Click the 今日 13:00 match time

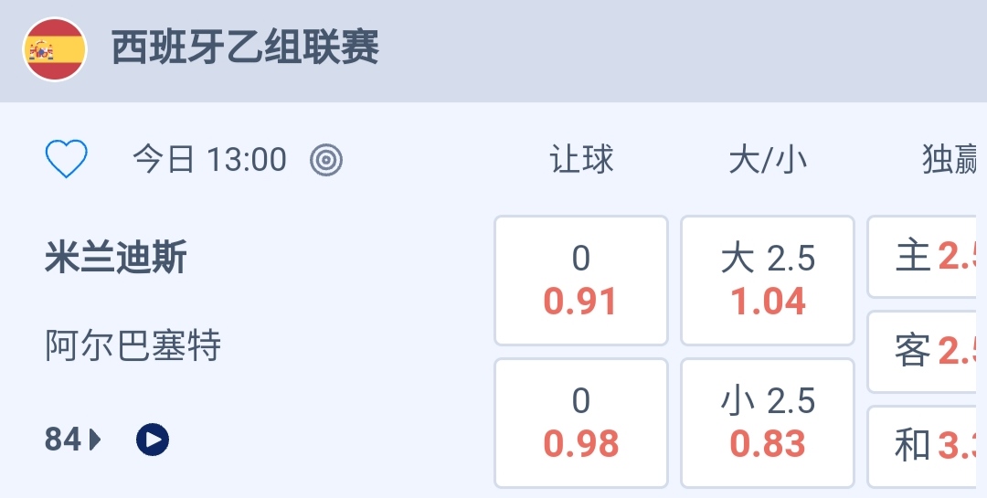[x=210, y=160]
